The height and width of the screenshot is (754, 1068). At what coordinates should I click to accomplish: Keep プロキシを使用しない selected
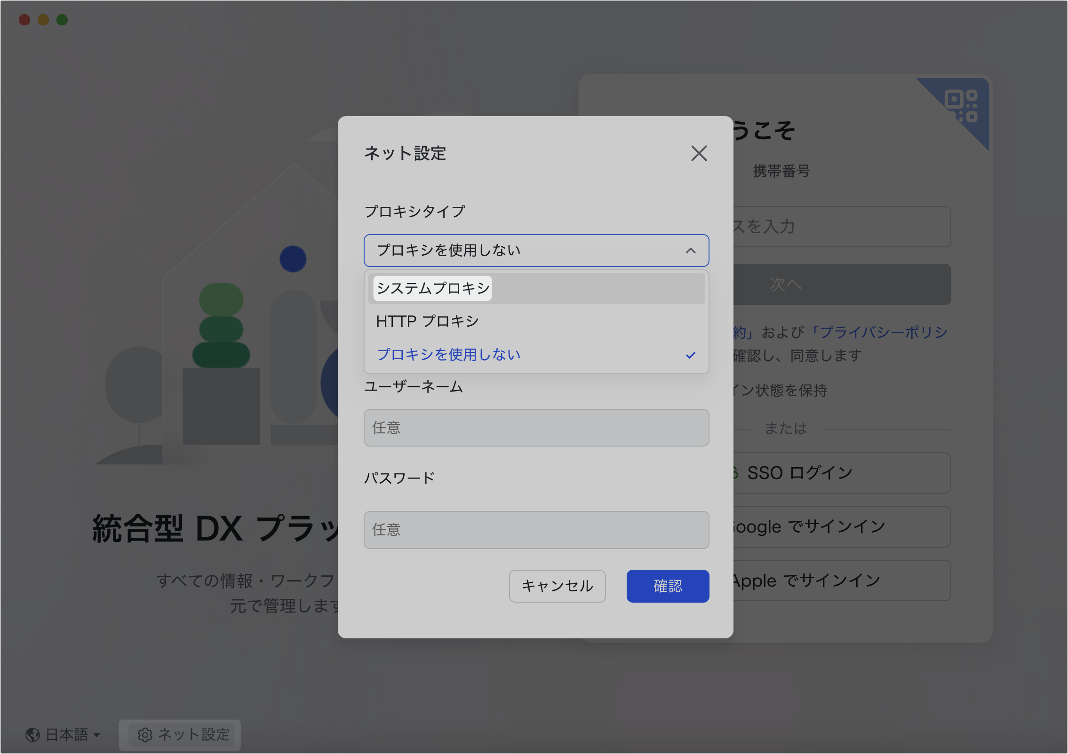pyautogui.click(x=448, y=354)
